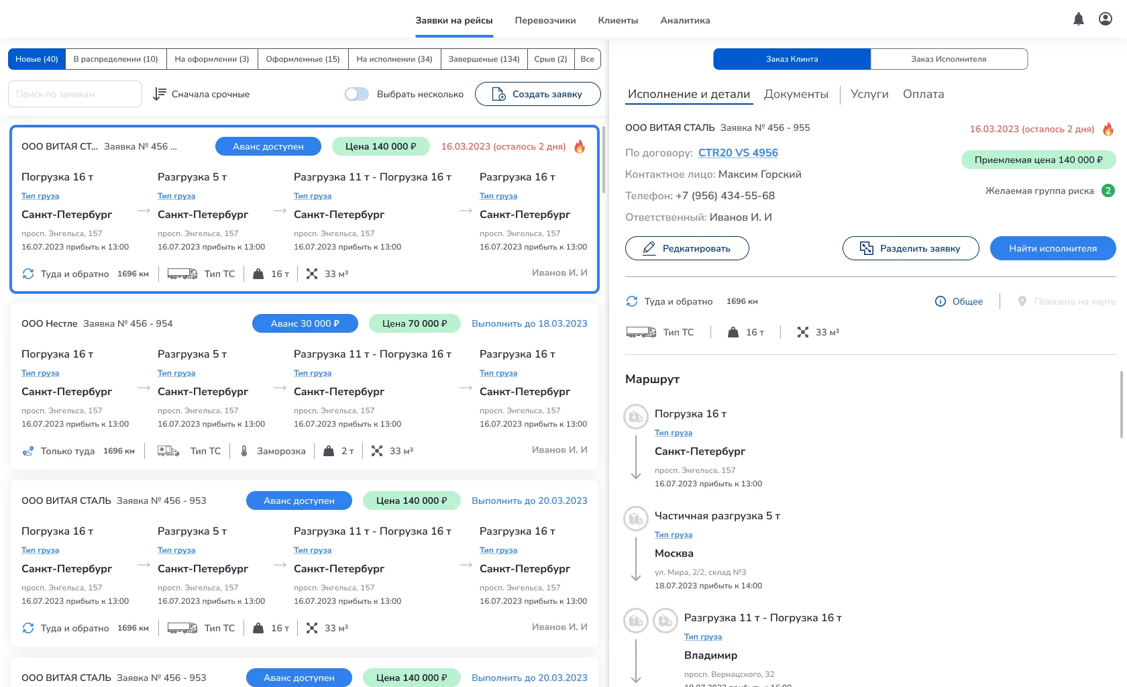Click Найти исполнителя button
Viewport: 1127px width, 687px height.
[1053, 248]
